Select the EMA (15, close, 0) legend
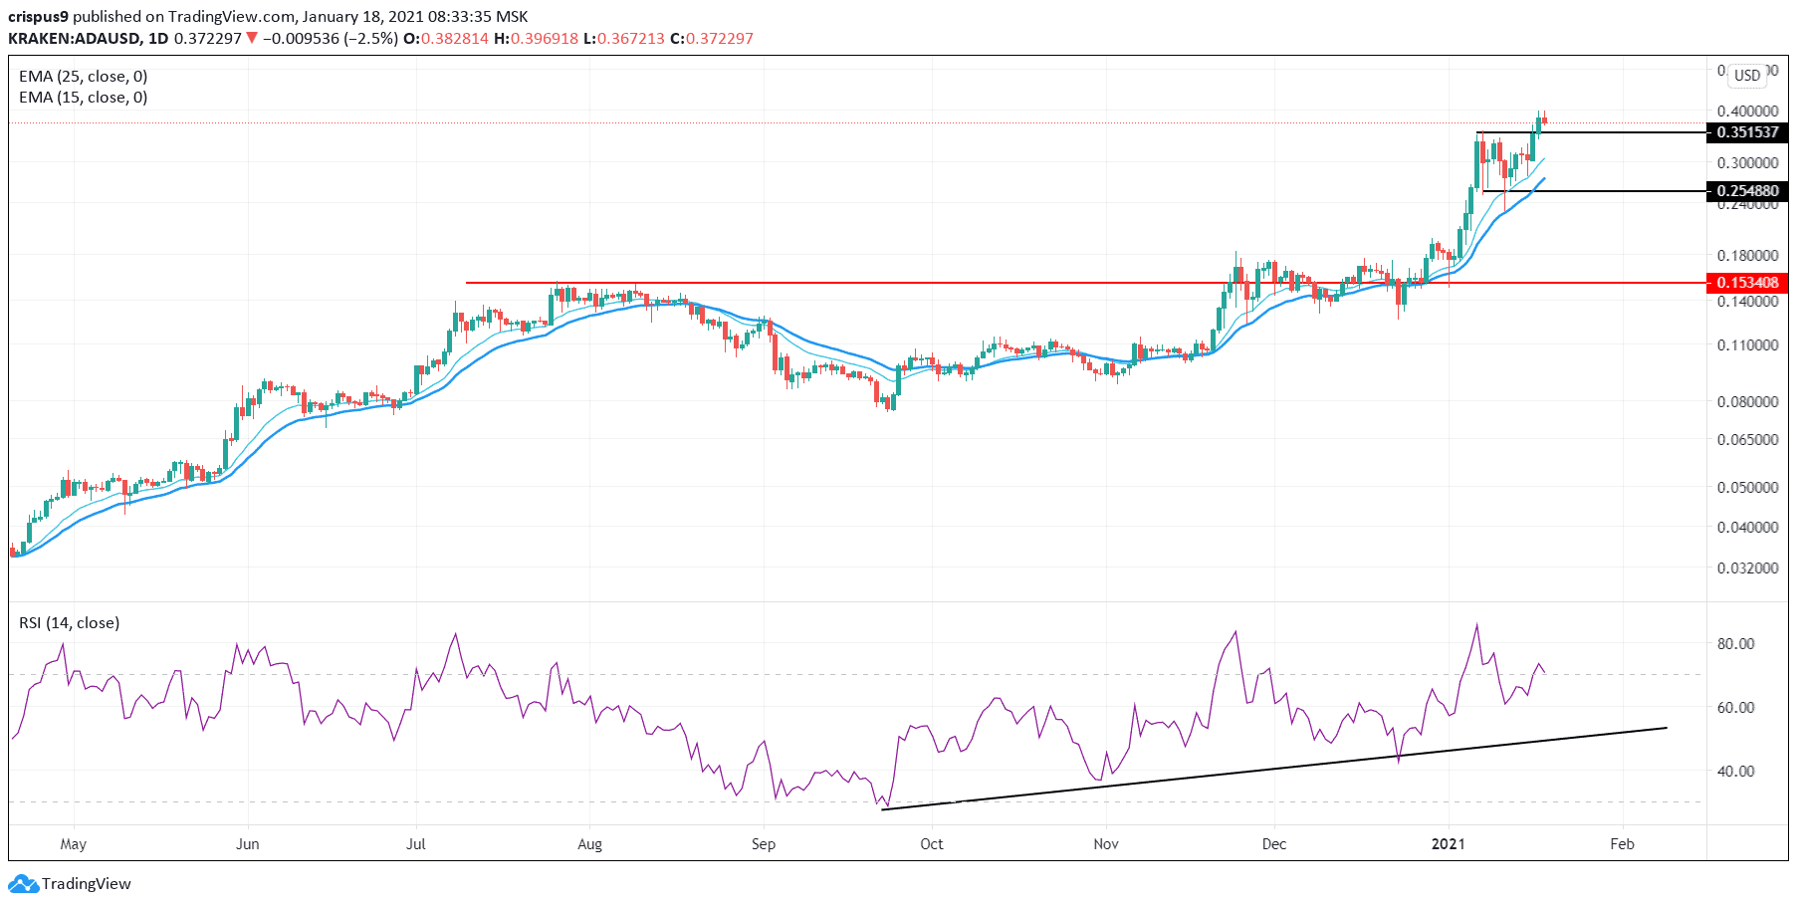Image resolution: width=1797 pixels, height=907 pixels. [84, 97]
